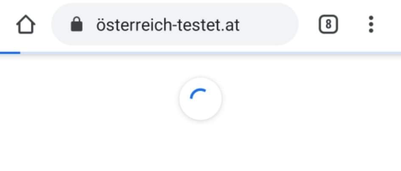This screenshot has width=401, height=171.
Task: Go to the browser homepage using house icon
Action: click(26, 24)
